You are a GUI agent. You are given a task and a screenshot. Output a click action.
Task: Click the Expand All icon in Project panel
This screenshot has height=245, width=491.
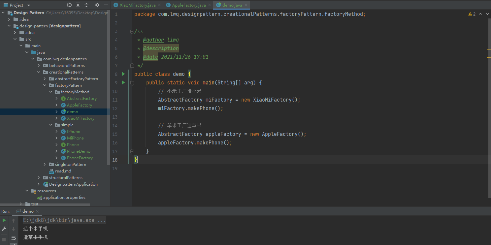coord(78,5)
